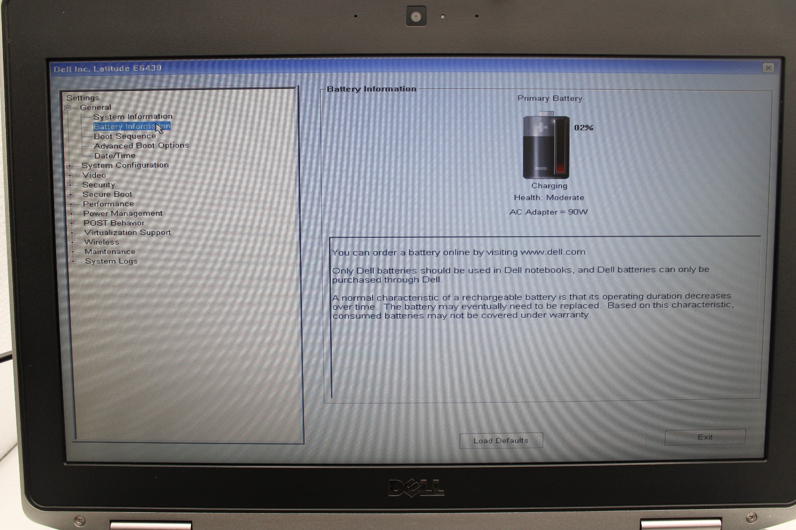Click the Charging status text
The image size is (796, 530).
point(549,185)
